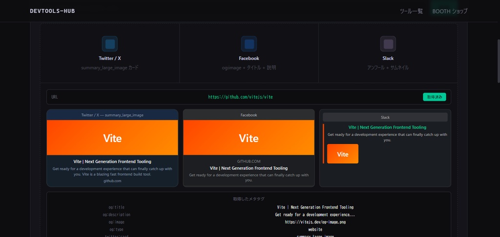Click the small Vite thumbnail in the Slack preview
The width and height of the screenshot is (500, 237).
pos(342,154)
